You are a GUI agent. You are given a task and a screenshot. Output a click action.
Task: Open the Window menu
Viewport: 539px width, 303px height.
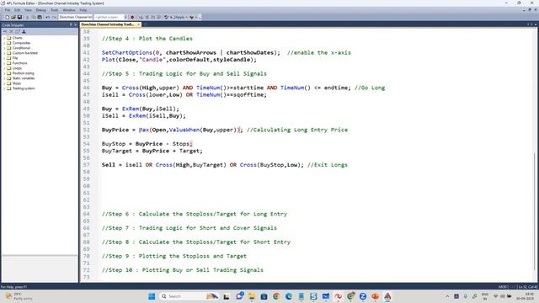point(69,10)
